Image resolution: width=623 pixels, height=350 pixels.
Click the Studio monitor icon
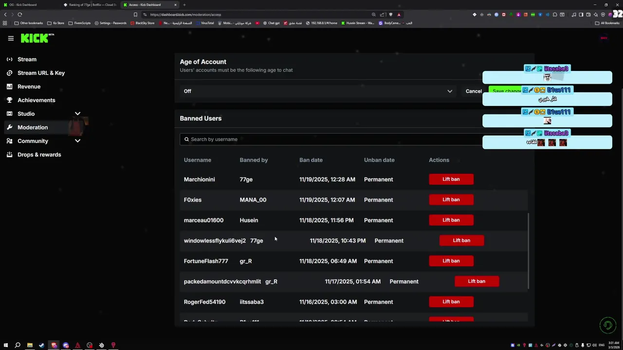[9, 114]
